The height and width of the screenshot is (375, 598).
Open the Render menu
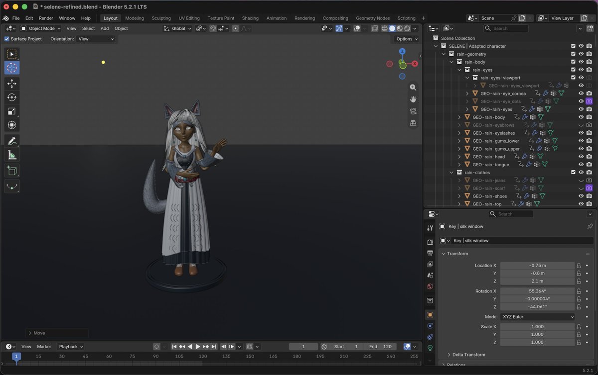[46, 18]
